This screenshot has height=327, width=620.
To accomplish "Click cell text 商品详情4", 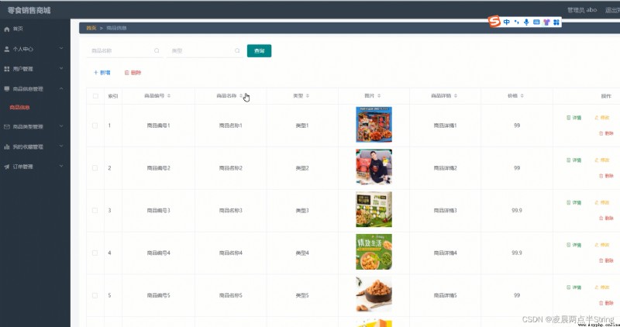I will [445, 253].
